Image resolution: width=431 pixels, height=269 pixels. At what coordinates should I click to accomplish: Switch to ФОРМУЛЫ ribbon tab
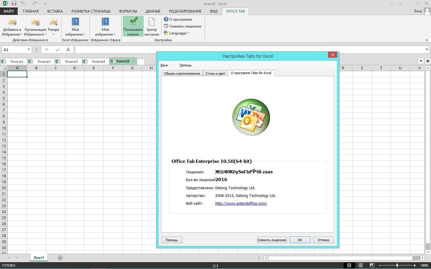coord(128,11)
